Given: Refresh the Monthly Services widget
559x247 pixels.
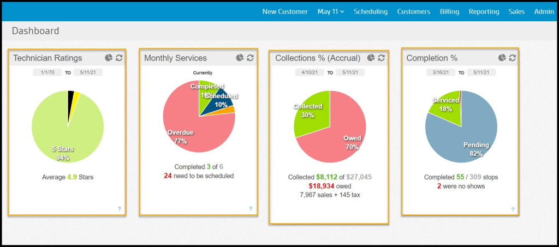Looking at the screenshot, I should pos(250,58).
